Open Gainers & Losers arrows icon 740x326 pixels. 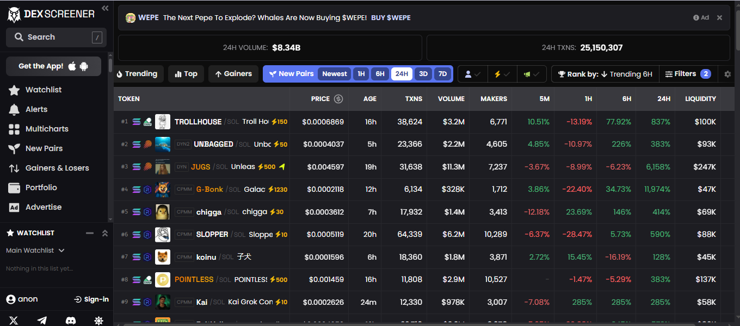[14, 168]
